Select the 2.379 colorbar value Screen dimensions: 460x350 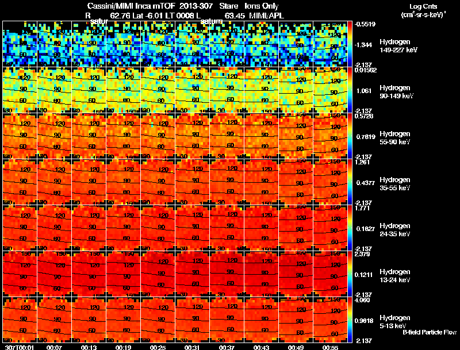(362, 255)
